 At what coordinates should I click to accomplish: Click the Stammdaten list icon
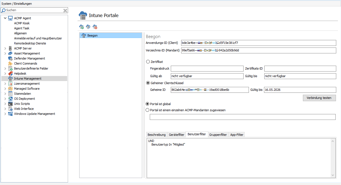10,94
